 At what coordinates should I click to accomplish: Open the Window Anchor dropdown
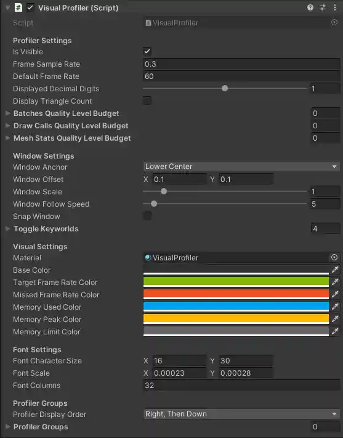tap(241, 167)
